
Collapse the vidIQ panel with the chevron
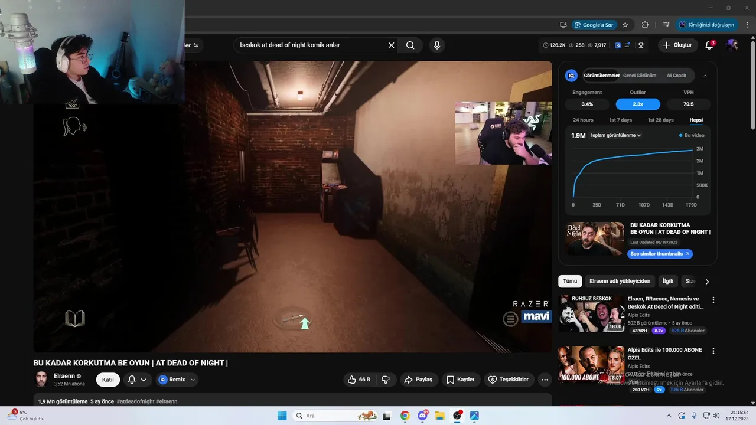pos(705,76)
